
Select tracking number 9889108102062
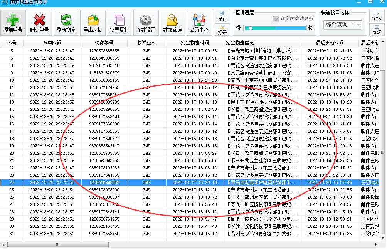point(104,168)
